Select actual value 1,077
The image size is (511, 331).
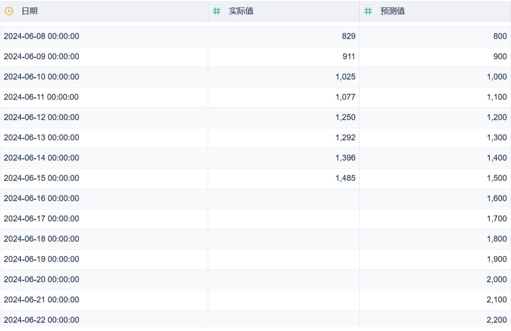[x=346, y=97]
